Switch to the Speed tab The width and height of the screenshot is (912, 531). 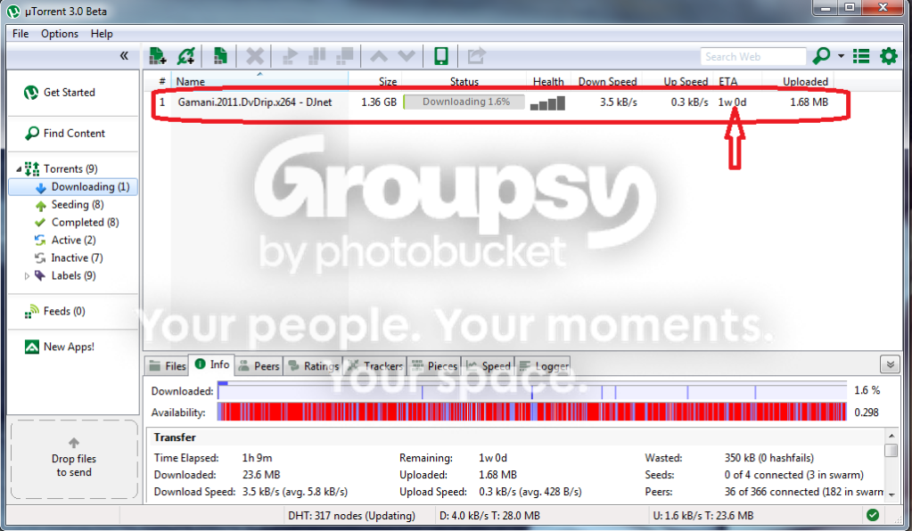488,366
